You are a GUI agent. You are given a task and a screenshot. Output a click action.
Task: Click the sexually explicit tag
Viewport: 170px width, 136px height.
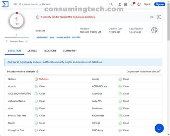click(63, 37)
